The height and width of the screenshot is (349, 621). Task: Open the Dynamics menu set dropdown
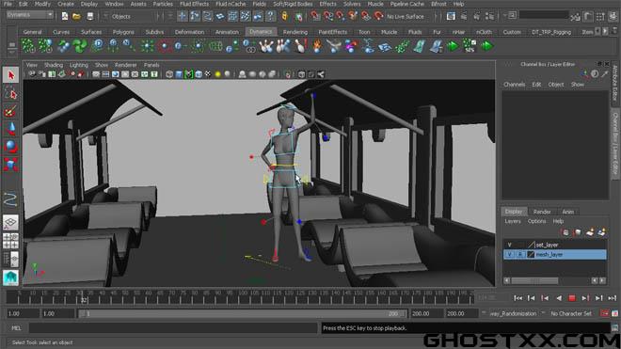pyautogui.click(x=30, y=15)
